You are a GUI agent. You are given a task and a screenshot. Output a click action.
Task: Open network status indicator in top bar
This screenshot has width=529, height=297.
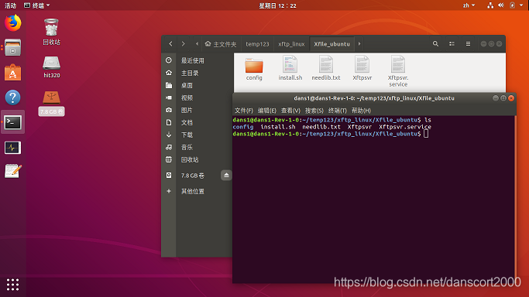pos(490,5)
